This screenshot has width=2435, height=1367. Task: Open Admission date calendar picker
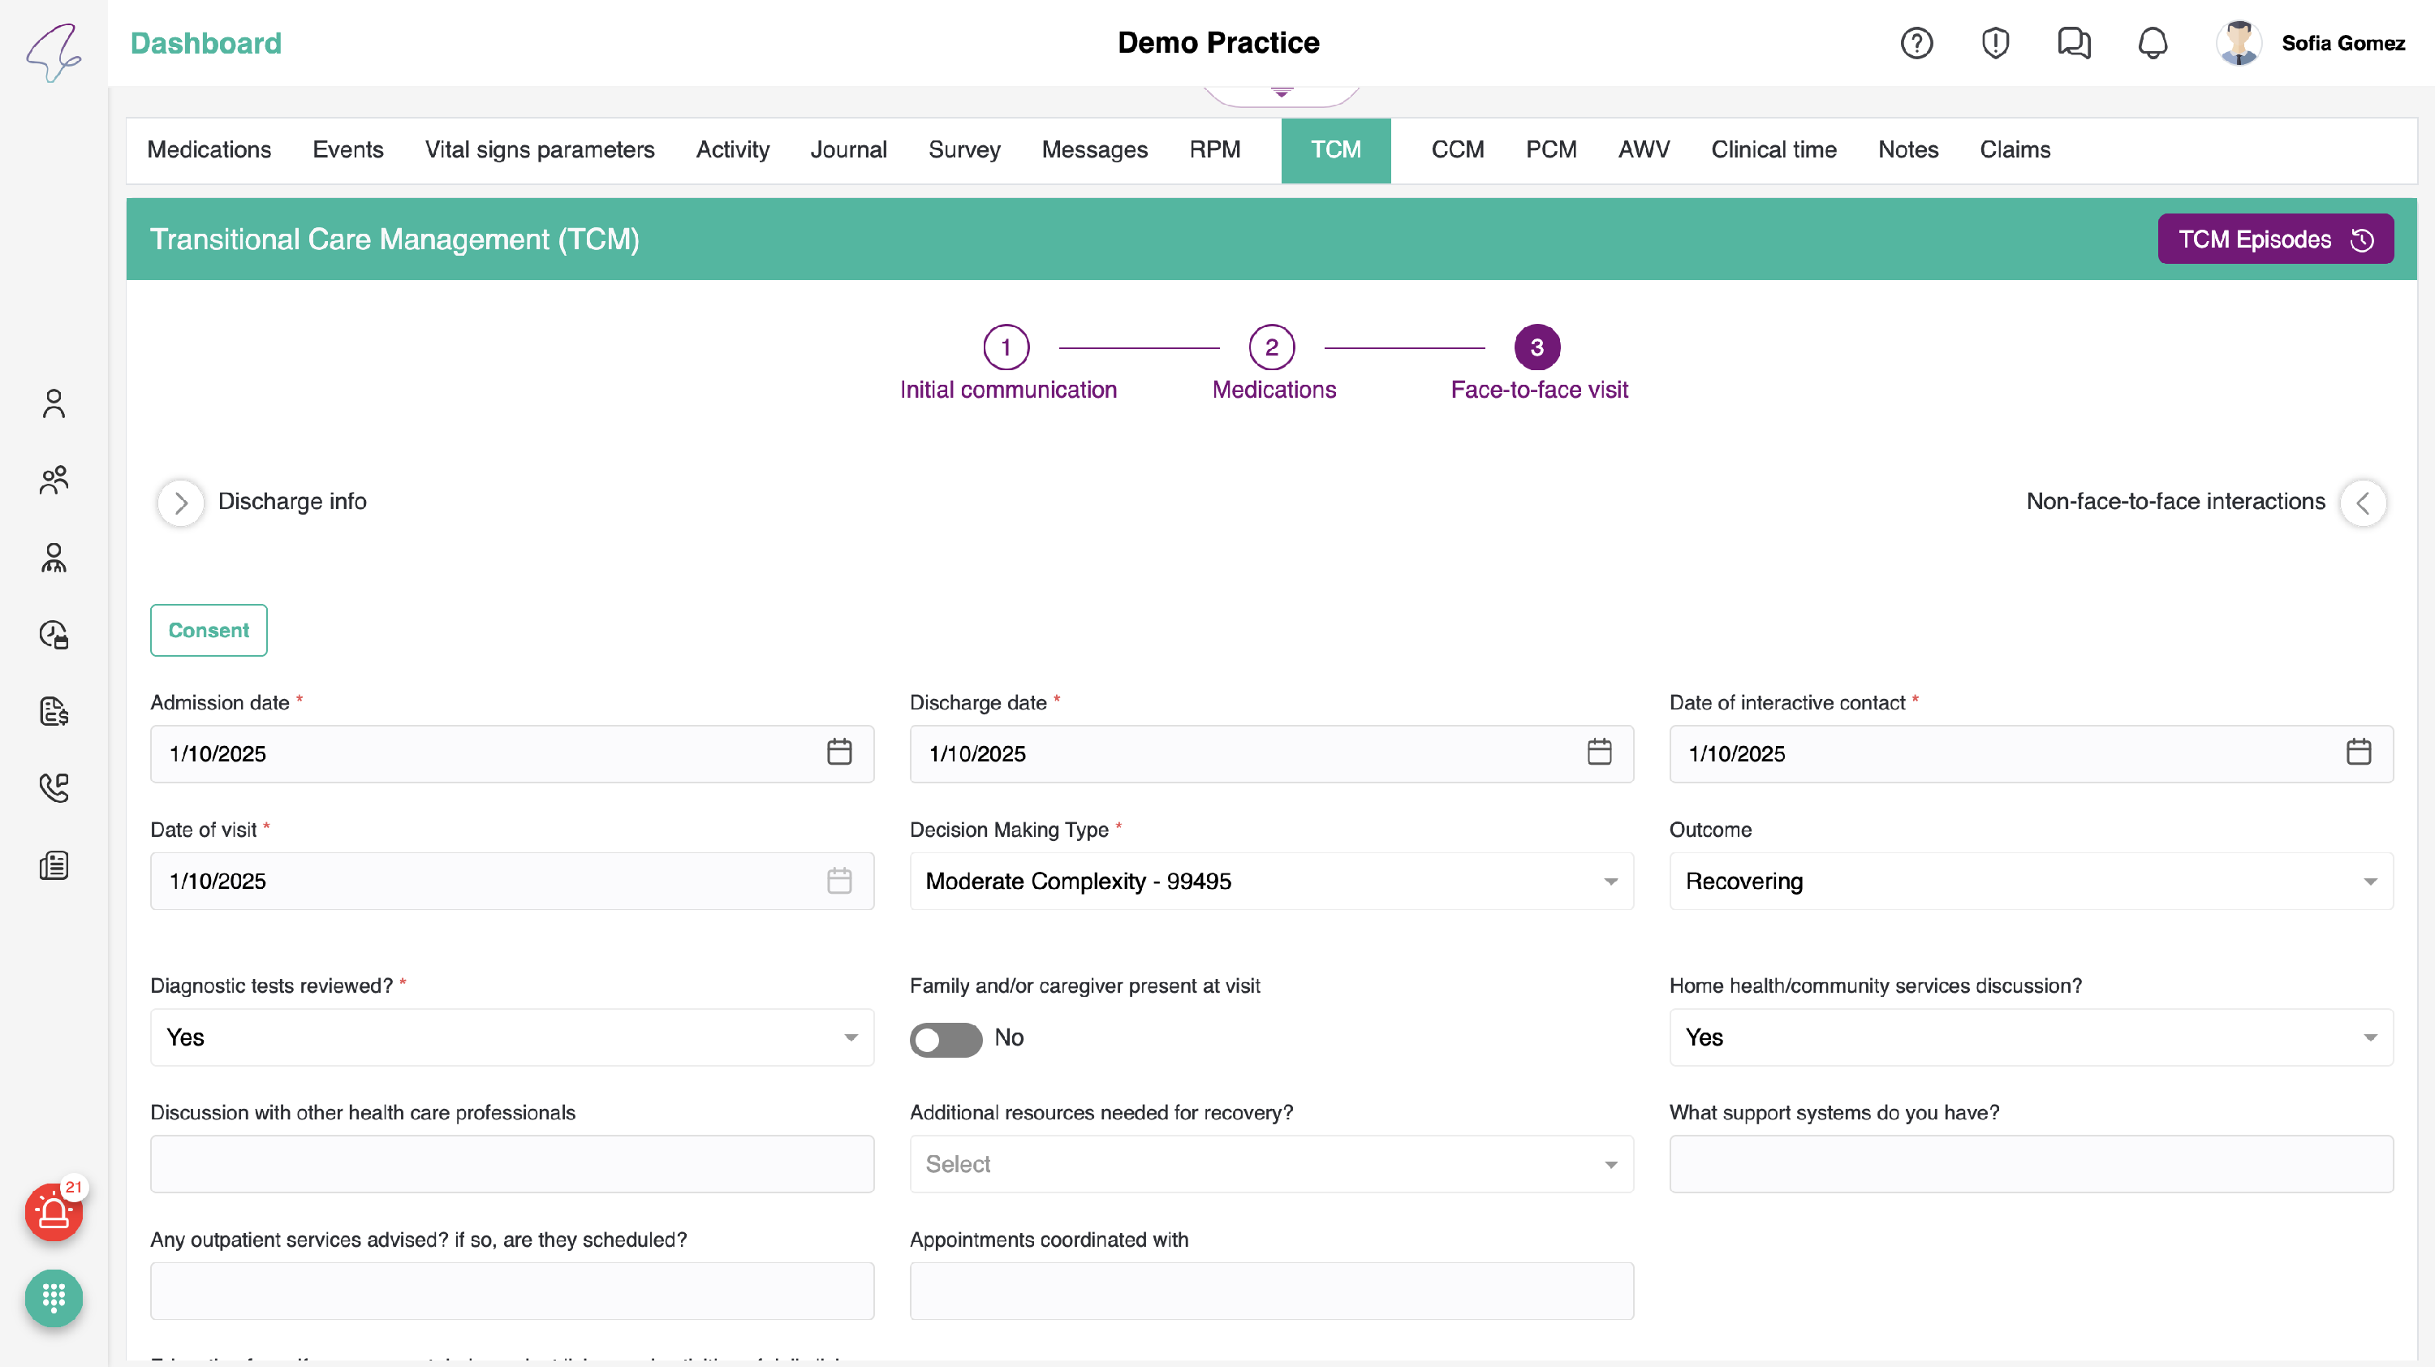pyautogui.click(x=839, y=752)
